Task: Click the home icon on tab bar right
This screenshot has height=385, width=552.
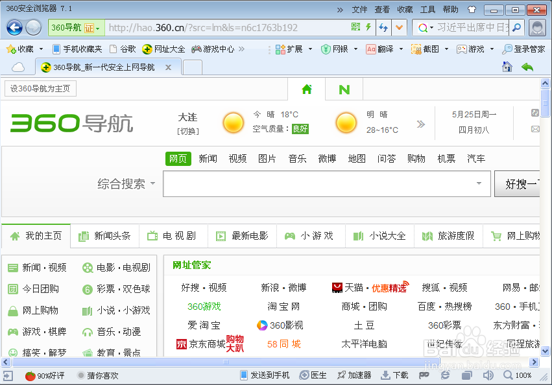Action: click(507, 67)
